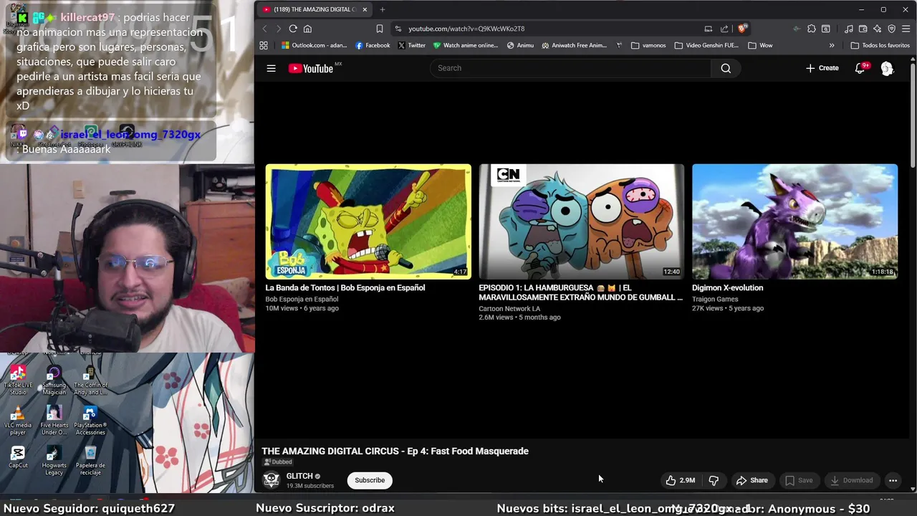Open the Video Genshin FUE bookmarks folder
The height and width of the screenshot is (516, 917).
pos(706,45)
